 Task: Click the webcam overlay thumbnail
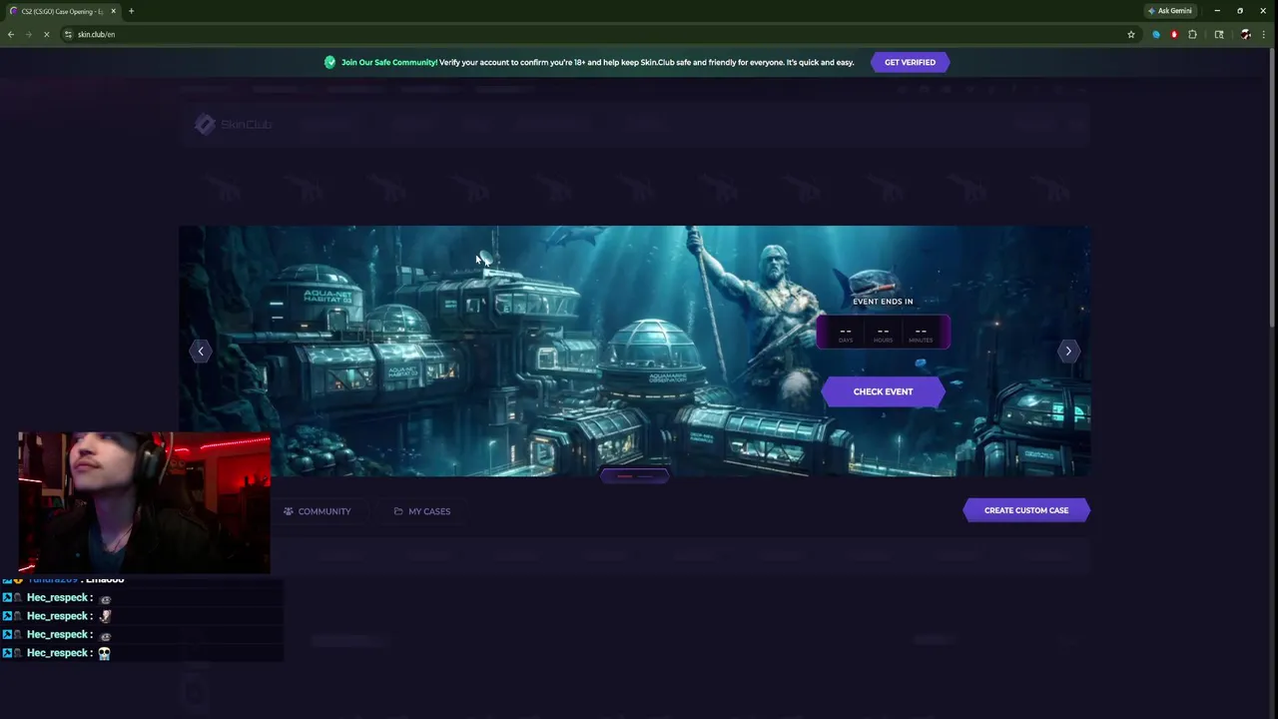pyautogui.click(x=144, y=502)
